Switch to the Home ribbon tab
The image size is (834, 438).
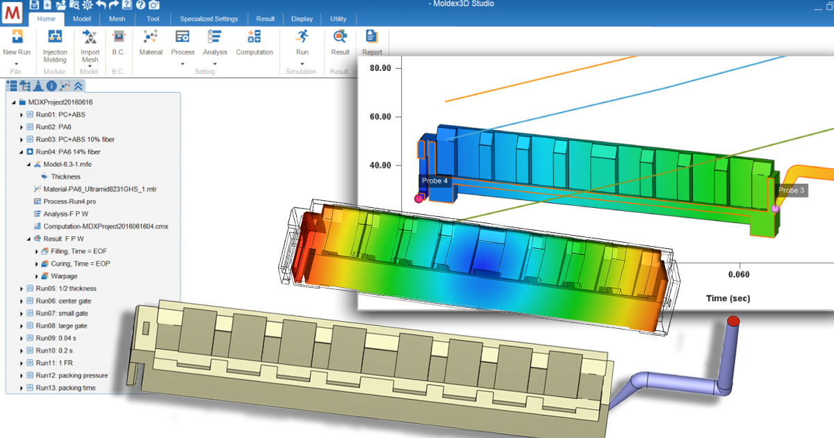click(47, 19)
